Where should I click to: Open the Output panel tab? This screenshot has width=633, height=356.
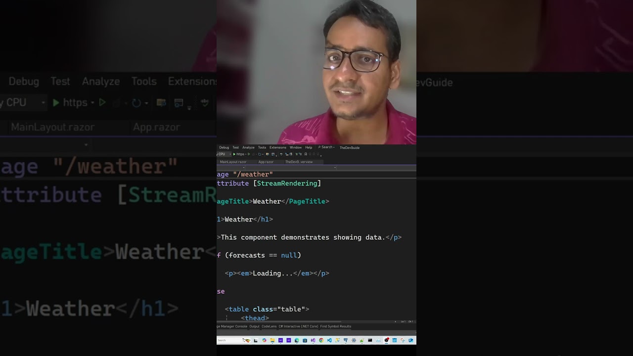[254, 326]
